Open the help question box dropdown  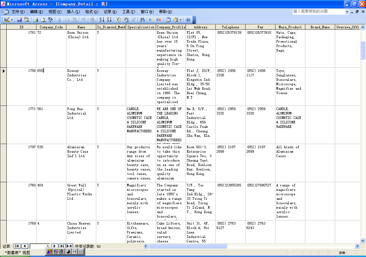[x=347, y=12]
